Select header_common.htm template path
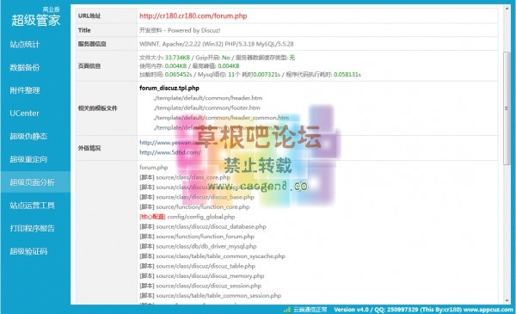 click(x=221, y=118)
